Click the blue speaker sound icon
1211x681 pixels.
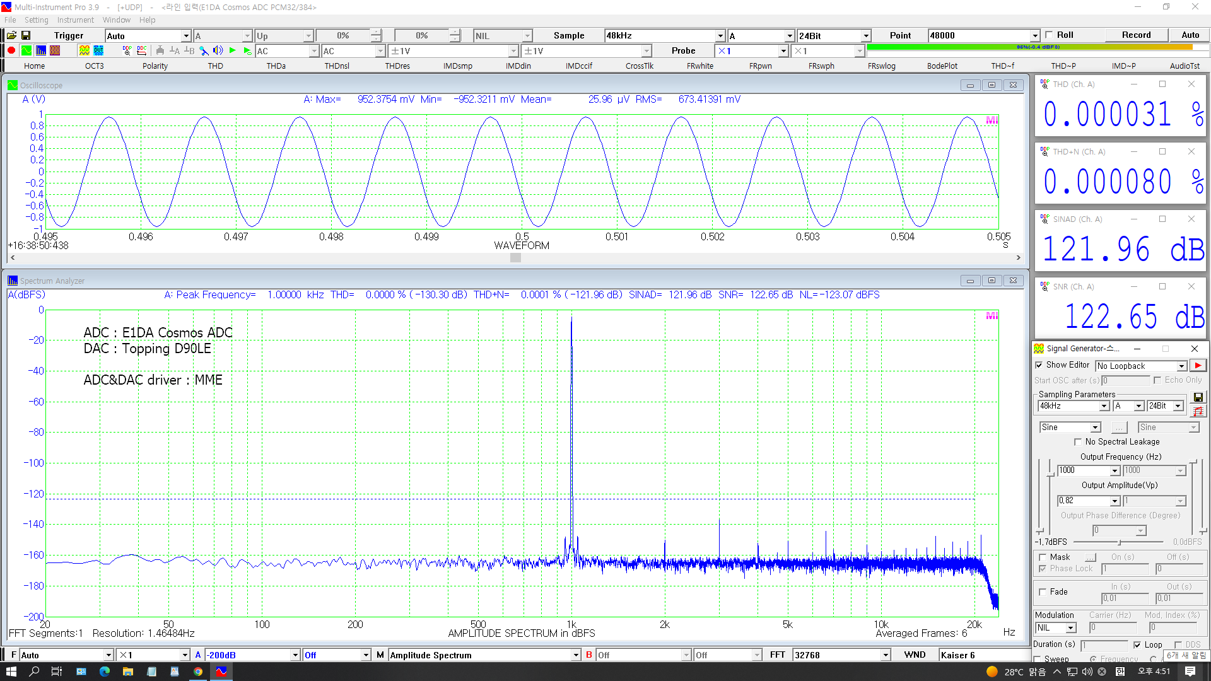218,51
